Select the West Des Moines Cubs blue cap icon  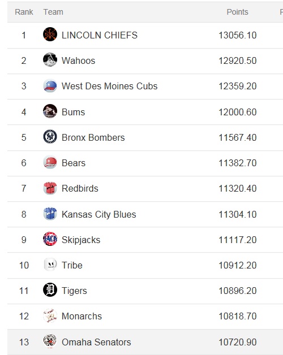tap(50, 85)
